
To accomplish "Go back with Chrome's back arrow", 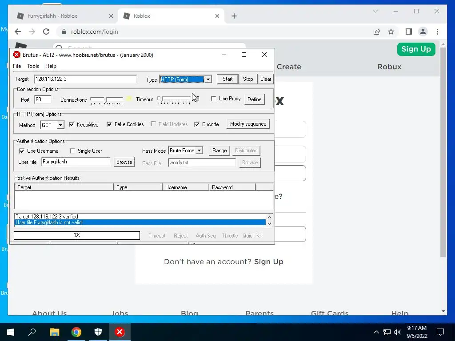I will (x=18, y=32).
